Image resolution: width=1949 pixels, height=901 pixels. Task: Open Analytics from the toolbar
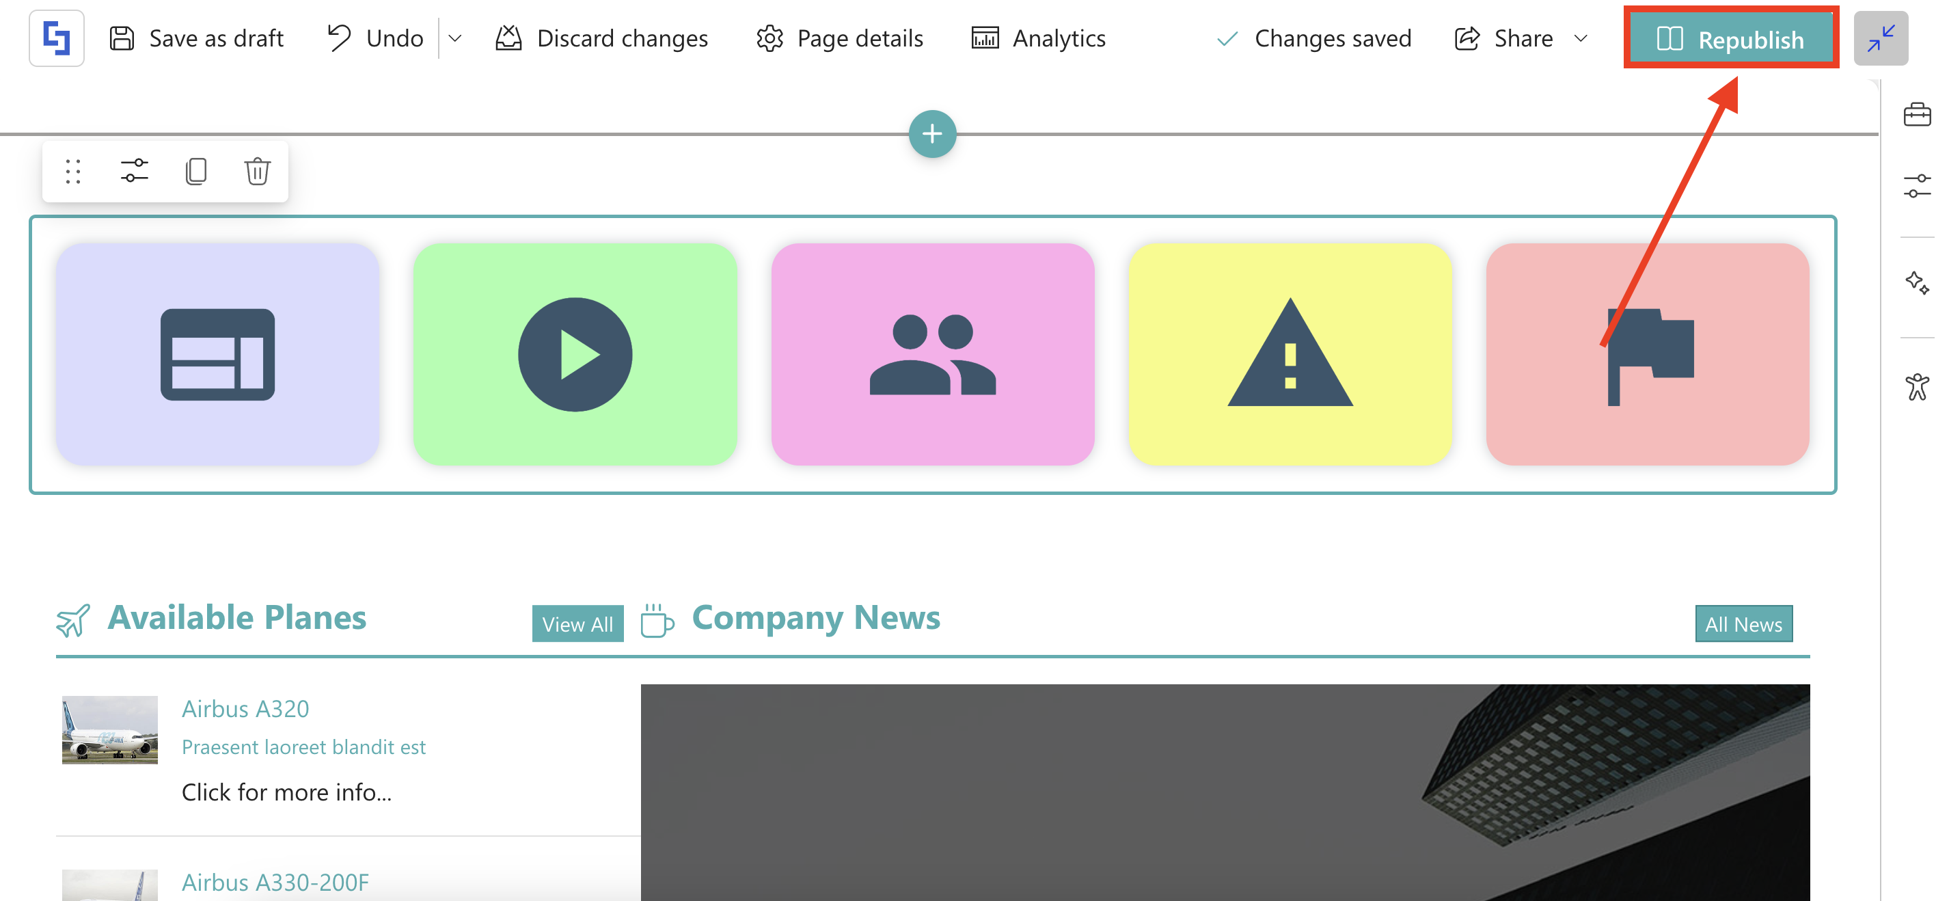click(x=1038, y=38)
